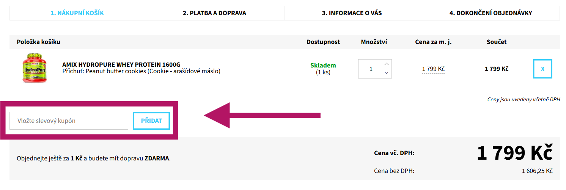Open the Platba a doprava step
Viewport: 566px width, 190px height.
[214, 13]
